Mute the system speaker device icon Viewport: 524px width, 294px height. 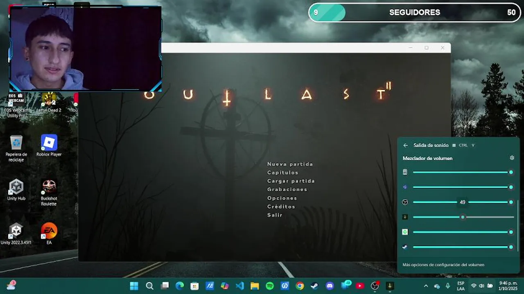405,172
